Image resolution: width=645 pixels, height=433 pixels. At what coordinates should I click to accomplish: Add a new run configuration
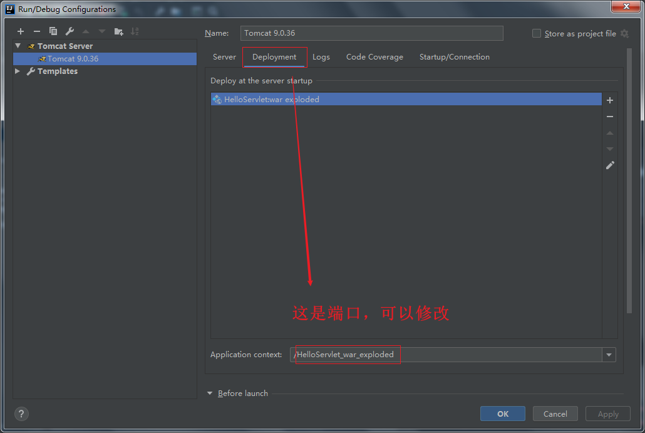pyautogui.click(x=21, y=31)
